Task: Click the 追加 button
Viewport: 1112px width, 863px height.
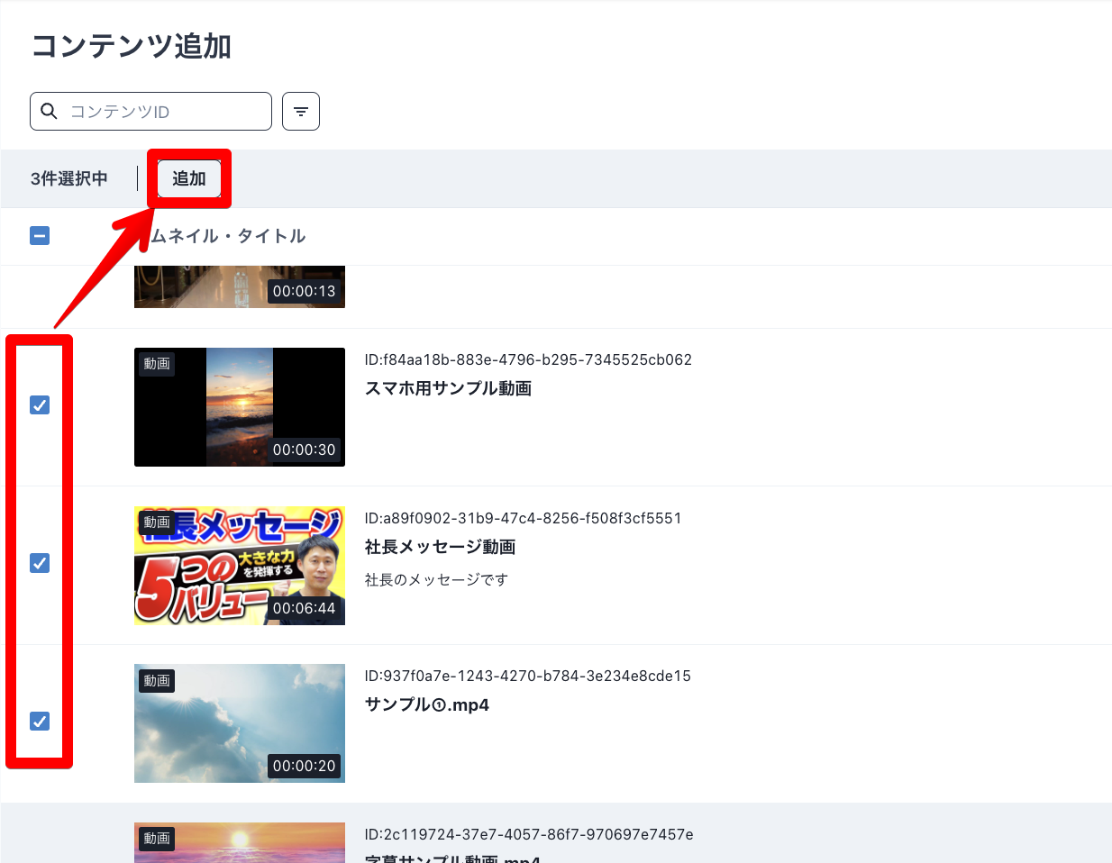Action: 188,177
